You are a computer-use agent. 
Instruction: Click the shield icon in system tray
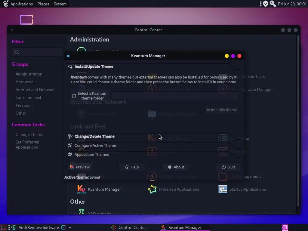pos(266,4)
